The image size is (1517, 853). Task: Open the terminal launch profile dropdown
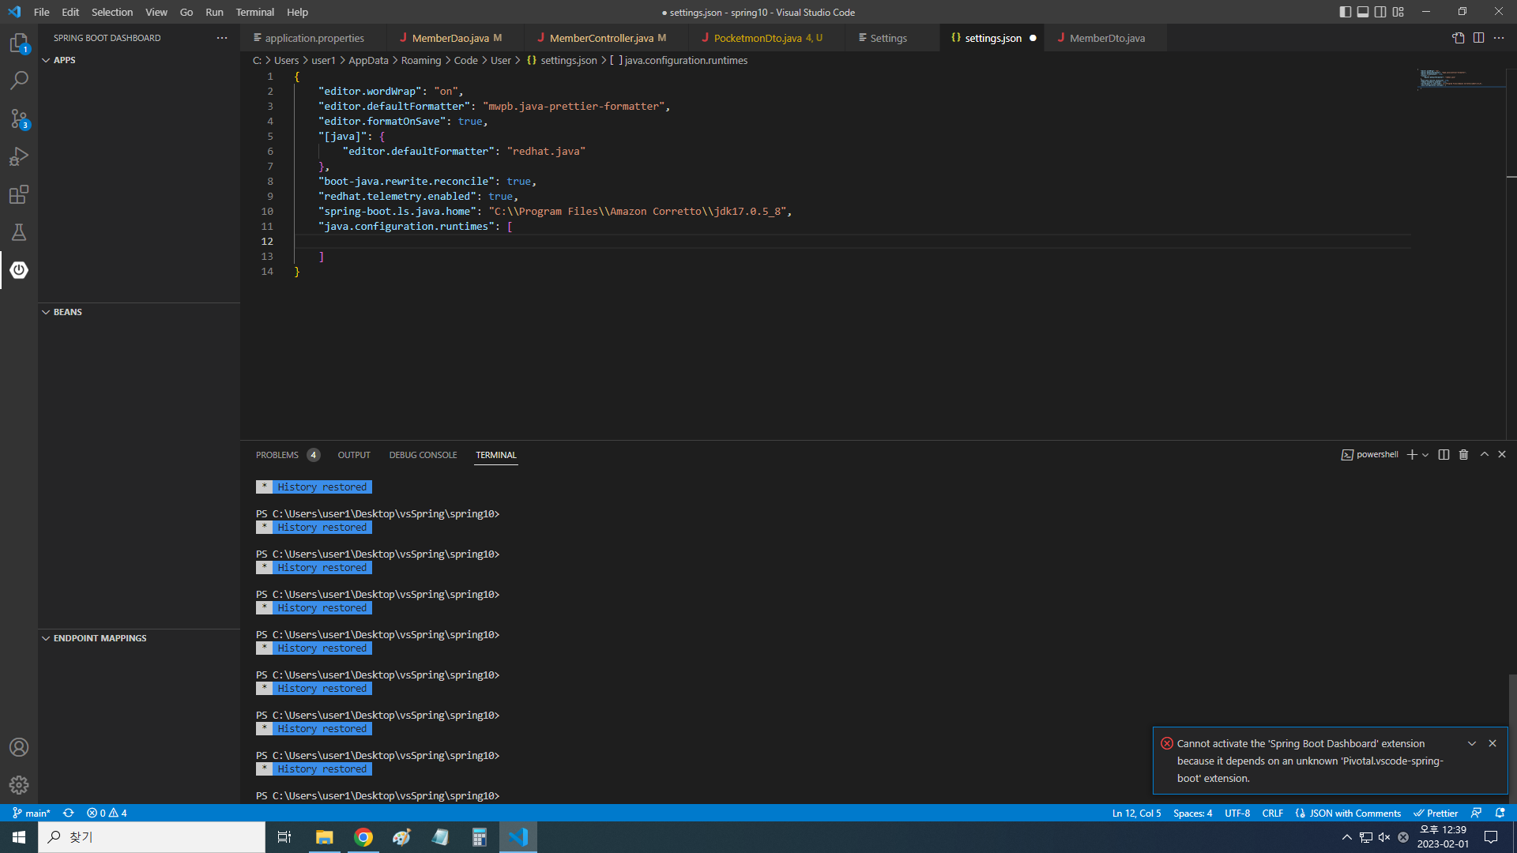1425,455
